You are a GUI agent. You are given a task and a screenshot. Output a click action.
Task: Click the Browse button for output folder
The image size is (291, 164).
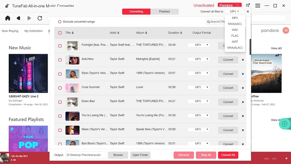[x=118, y=155]
